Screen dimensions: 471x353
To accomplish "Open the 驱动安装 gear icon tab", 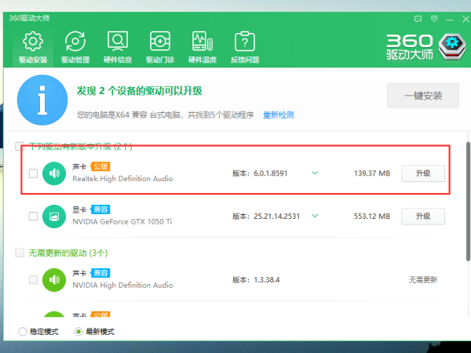I will pos(33,46).
